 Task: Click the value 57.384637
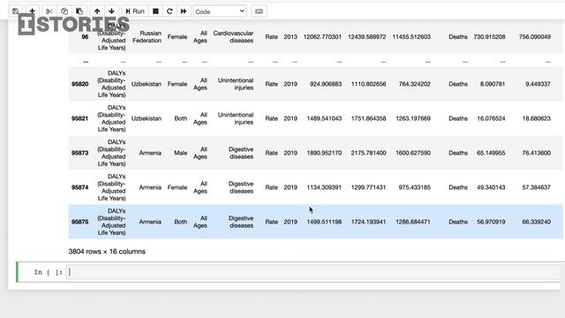click(x=536, y=187)
